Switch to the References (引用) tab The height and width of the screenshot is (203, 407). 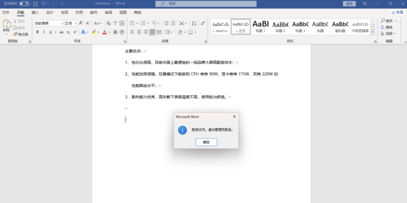click(x=79, y=12)
